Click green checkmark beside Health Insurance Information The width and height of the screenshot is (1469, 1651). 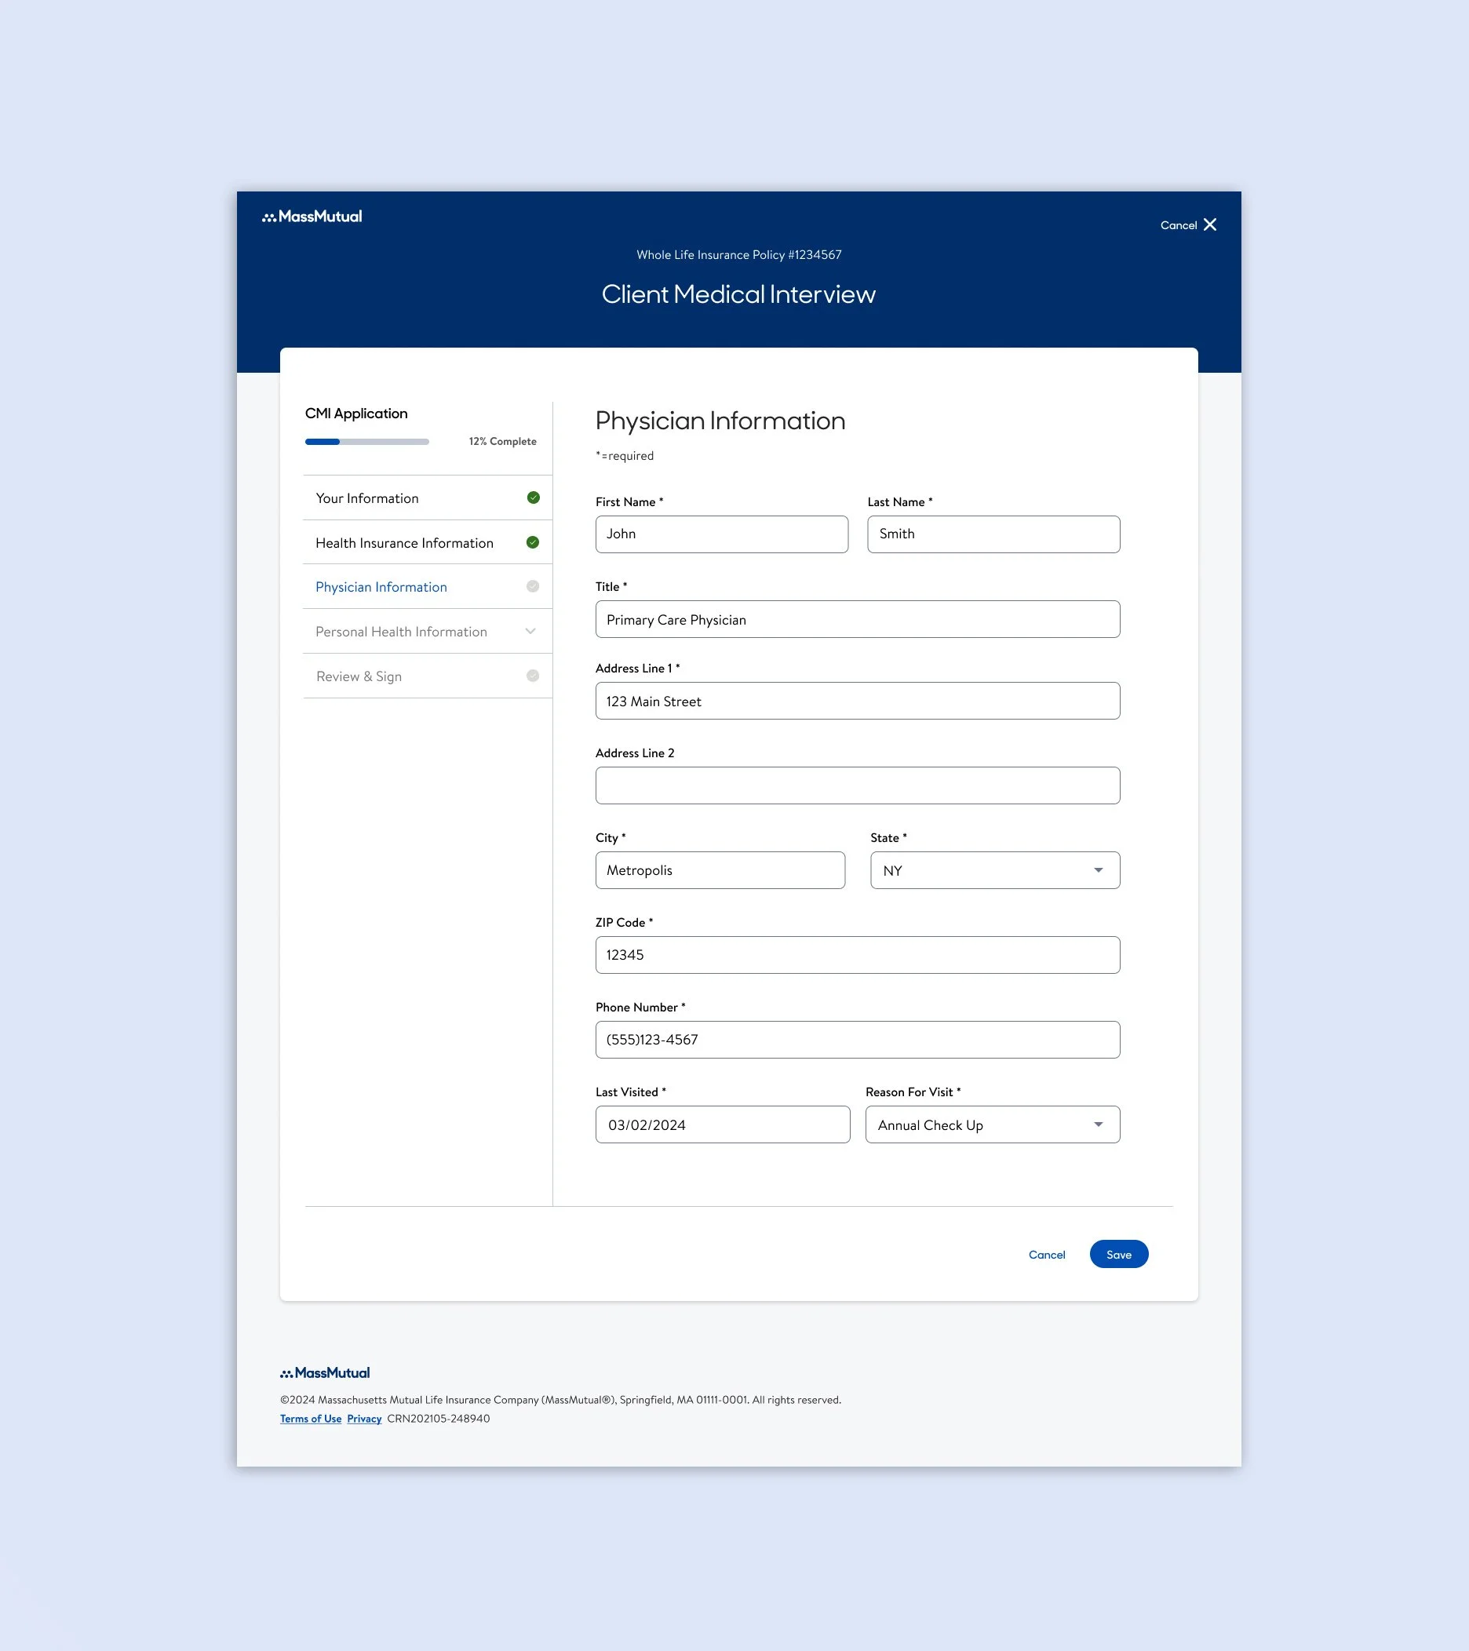click(x=533, y=542)
